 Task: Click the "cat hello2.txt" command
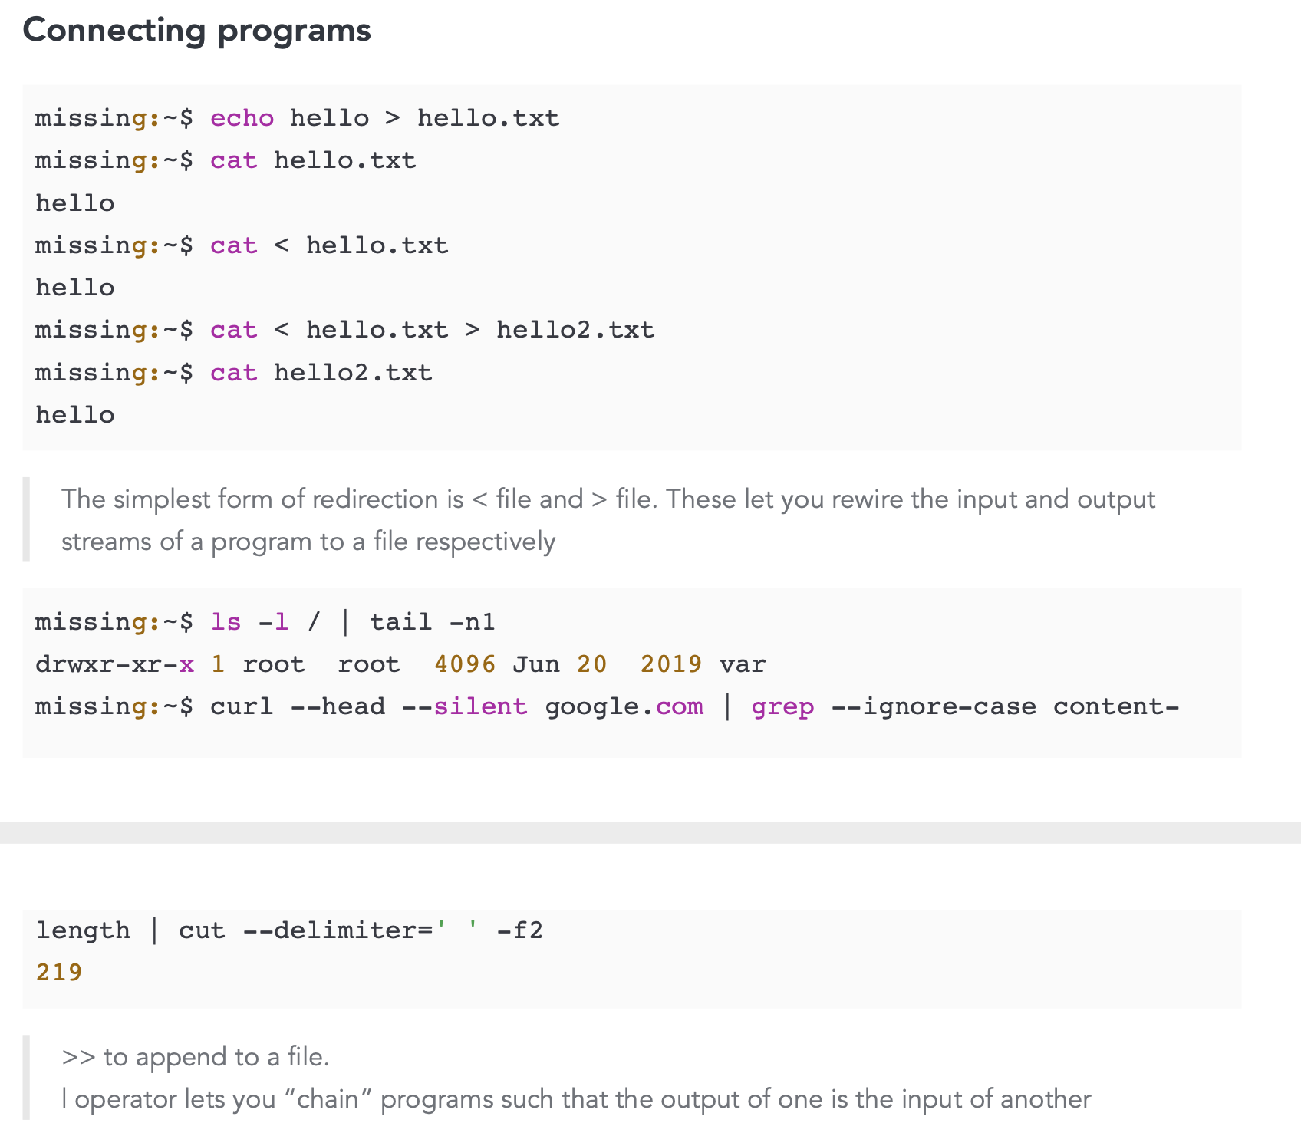[x=321, y=373]
